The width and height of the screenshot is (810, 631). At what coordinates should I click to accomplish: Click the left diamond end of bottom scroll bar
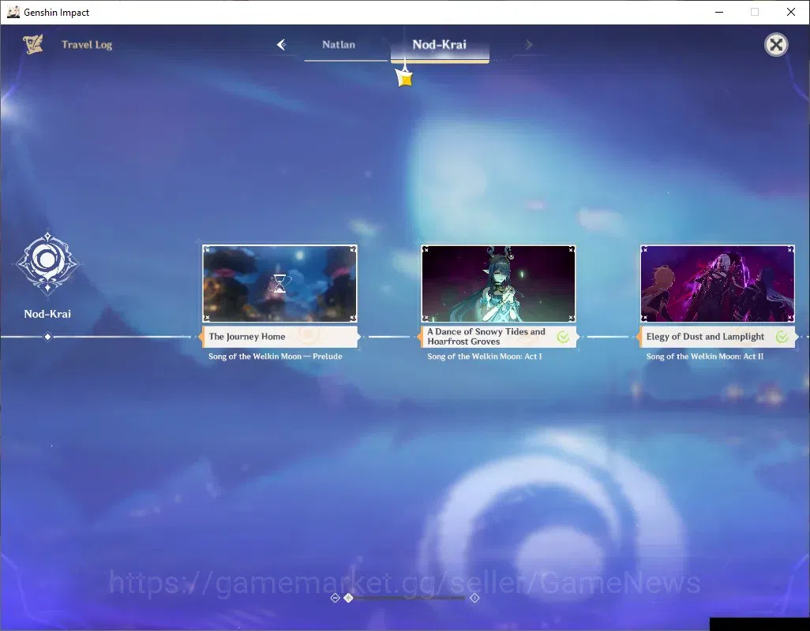(335, 598)
